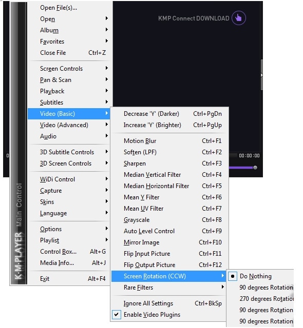Open the Subtitles submenu
The height and width of the screenshot is (328, 303).
click(x=69, y=102)
